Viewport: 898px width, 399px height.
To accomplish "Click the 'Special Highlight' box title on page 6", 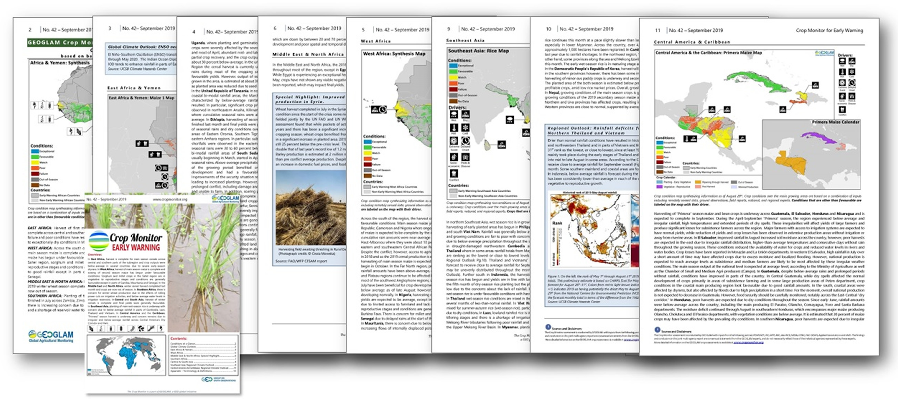I will (310, 99).
